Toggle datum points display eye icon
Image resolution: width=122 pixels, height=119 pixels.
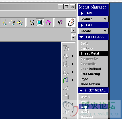coord(12,22)
